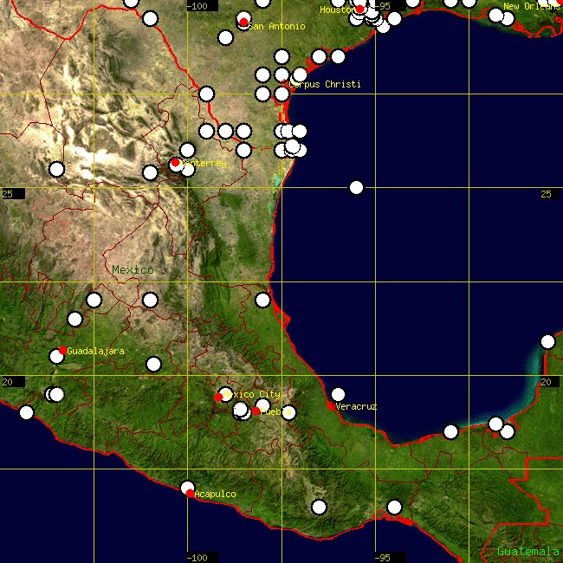Select the right 20 latitude label

[550, 382]
